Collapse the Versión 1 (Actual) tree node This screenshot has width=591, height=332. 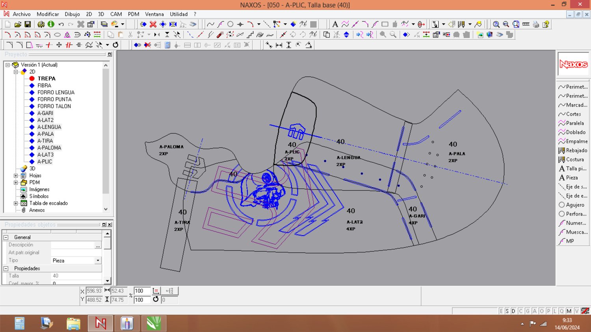pos(7,65)
